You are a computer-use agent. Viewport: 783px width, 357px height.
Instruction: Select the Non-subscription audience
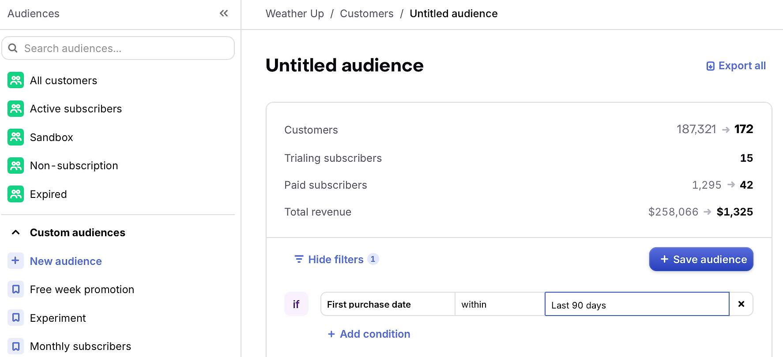[74, 166]
